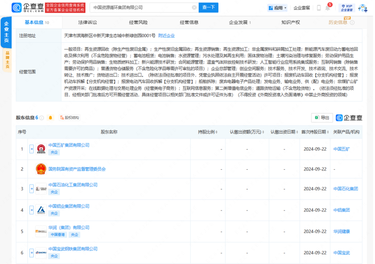Click the 央企 tag under 中国五矿集团
The width and height of the screenshot is (375, 264).
click(54, 152)
